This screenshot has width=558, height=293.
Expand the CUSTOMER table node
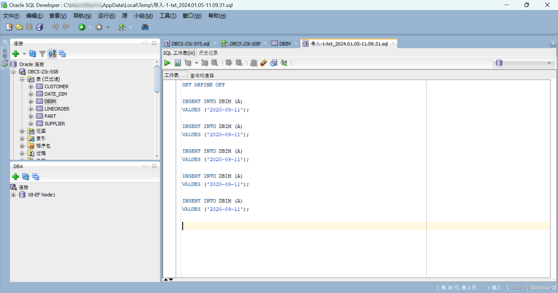tap(31, 87)
